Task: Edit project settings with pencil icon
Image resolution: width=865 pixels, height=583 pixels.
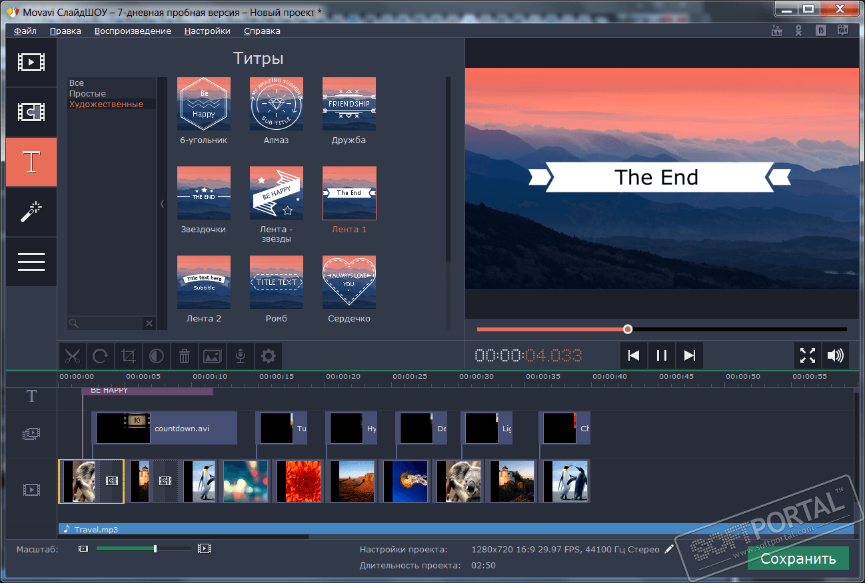Action: coord(669,549)
